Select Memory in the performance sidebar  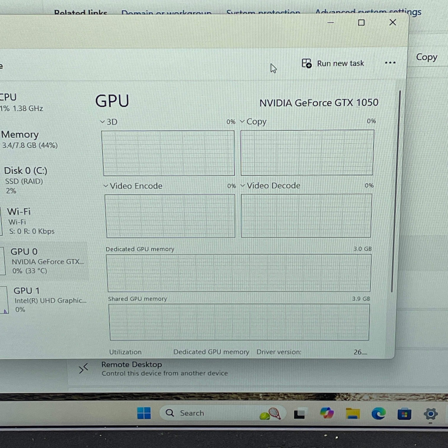pos(29,139)
